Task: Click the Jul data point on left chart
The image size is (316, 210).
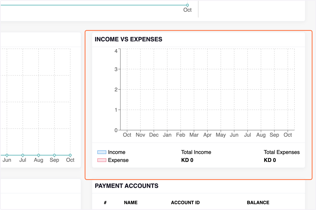Action: pyautogui.click(x=23, y=155)
